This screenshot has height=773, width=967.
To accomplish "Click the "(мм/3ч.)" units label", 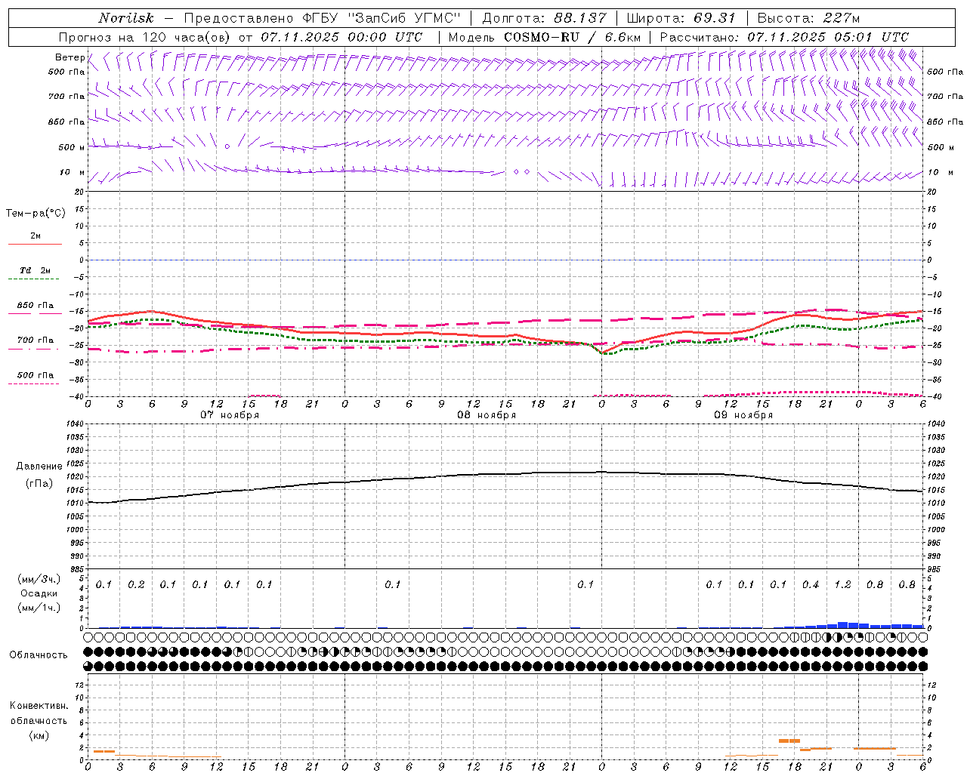I will (x=39, y=579).
